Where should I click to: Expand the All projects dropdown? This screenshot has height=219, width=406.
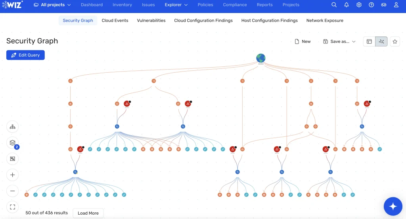pyautogui.click(x=52, y=5)
